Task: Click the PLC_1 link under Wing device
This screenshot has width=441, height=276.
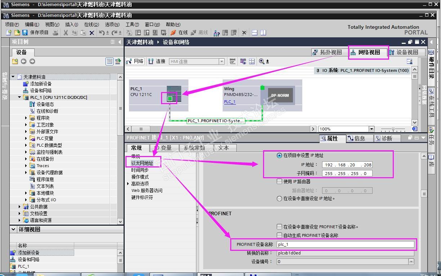Action: pyautogui.click(x=230, y=102)
